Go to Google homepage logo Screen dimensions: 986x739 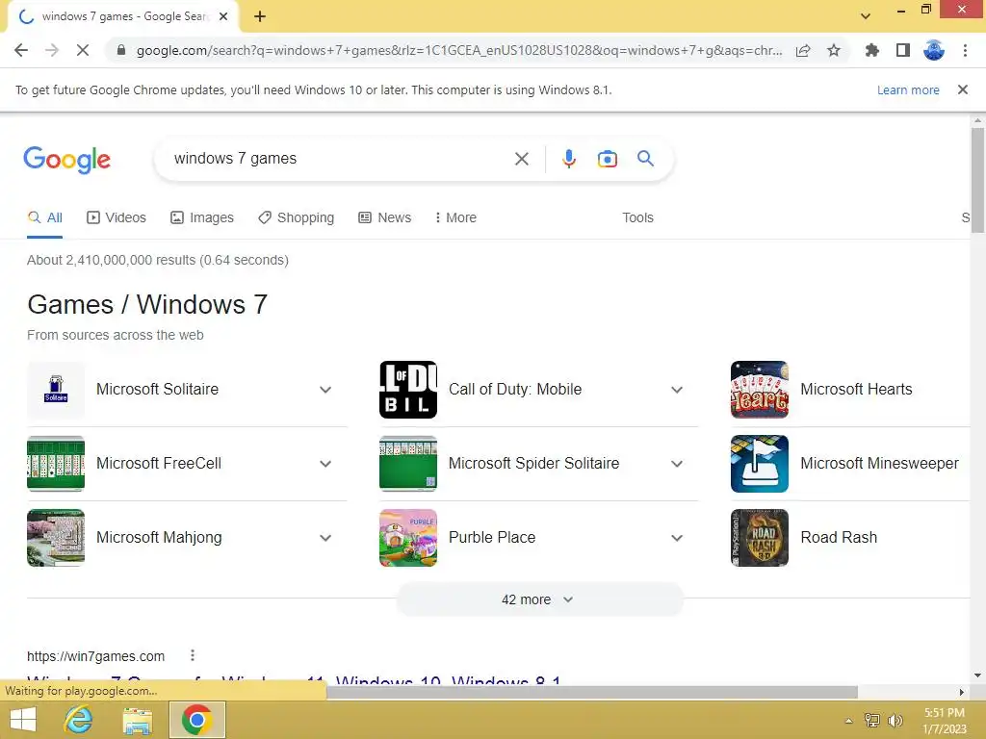click(x=67, y=160)
